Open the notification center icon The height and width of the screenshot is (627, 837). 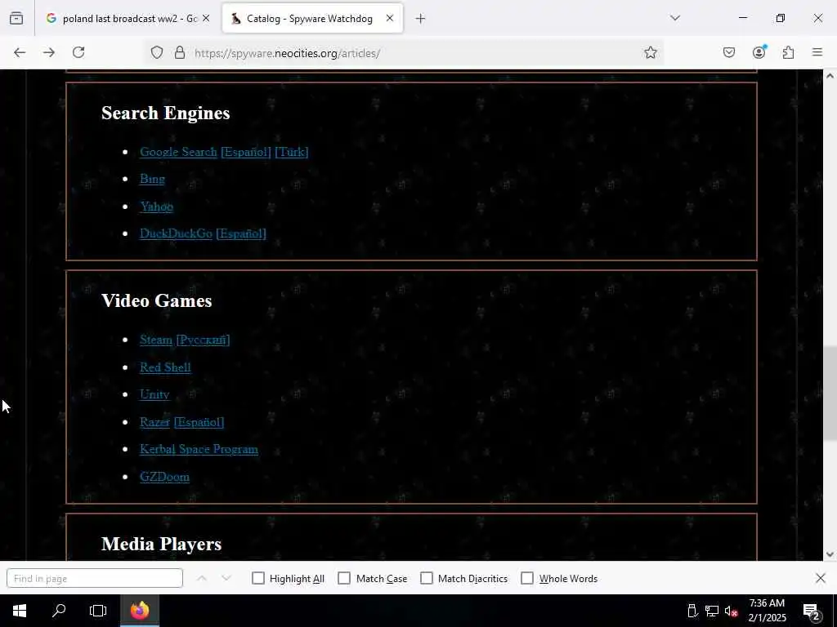pos(812,611)
